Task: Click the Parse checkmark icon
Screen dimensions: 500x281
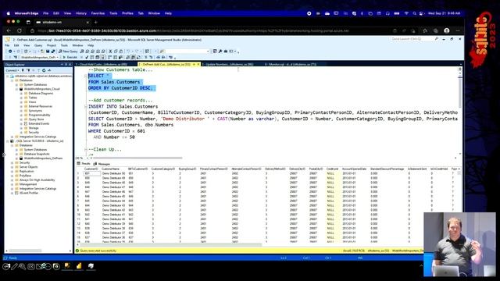Action: [87, 57]
